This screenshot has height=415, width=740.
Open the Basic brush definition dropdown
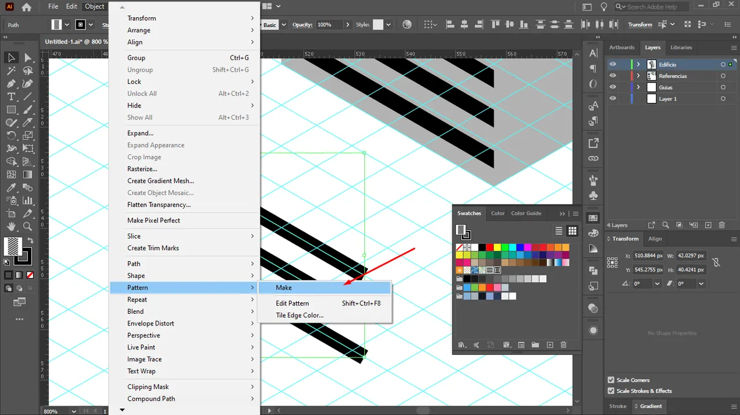coord(284,25)
